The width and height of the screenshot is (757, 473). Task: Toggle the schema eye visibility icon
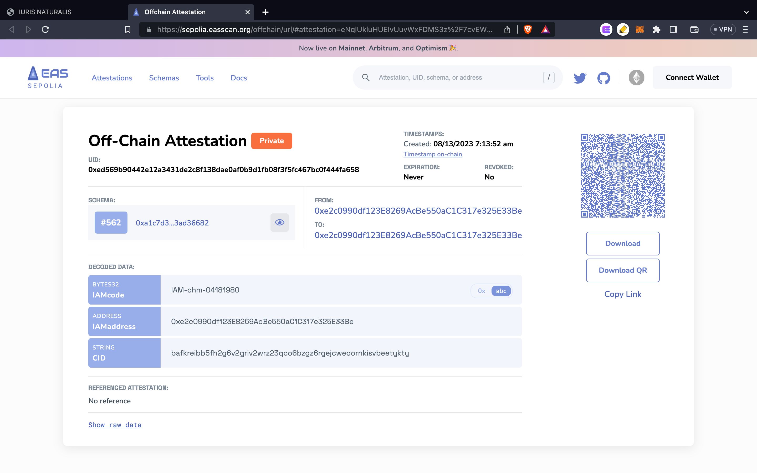279,222
